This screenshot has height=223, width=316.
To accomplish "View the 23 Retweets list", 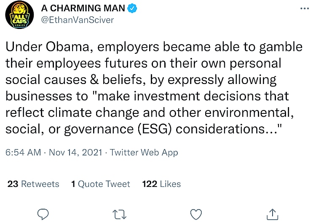I will click(x=33, y=184).
